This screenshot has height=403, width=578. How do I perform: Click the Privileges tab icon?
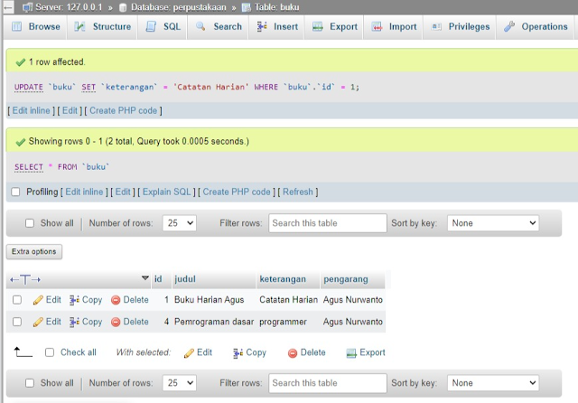(436, 26)
